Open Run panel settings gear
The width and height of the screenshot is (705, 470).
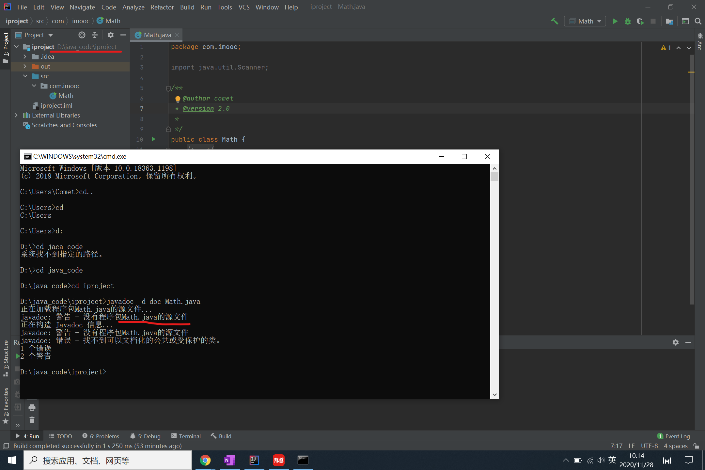pos(676,342)
